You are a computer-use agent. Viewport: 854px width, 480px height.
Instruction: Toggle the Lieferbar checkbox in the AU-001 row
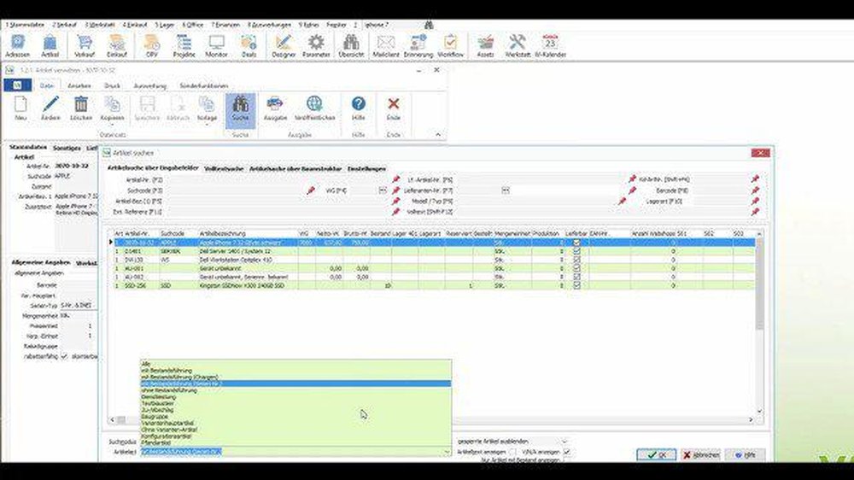tap(576, 268)
